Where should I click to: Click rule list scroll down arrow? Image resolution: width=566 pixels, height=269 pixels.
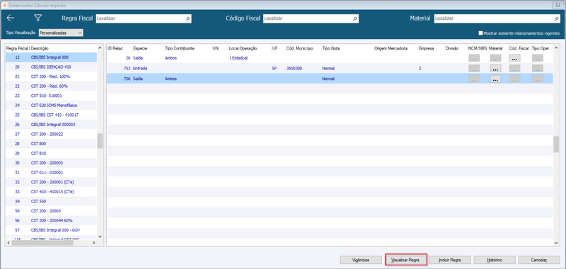100,237
